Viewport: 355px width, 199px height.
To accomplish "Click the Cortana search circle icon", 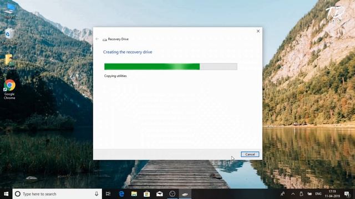I will point(18,194).
